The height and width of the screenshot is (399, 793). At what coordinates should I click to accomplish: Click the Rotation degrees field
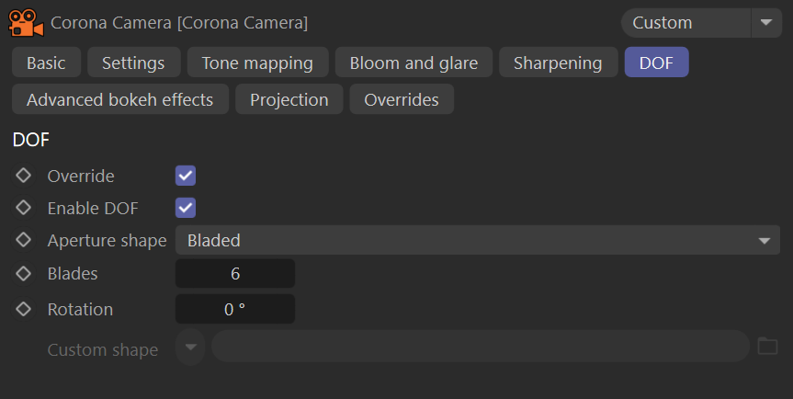tap(235, 309)
